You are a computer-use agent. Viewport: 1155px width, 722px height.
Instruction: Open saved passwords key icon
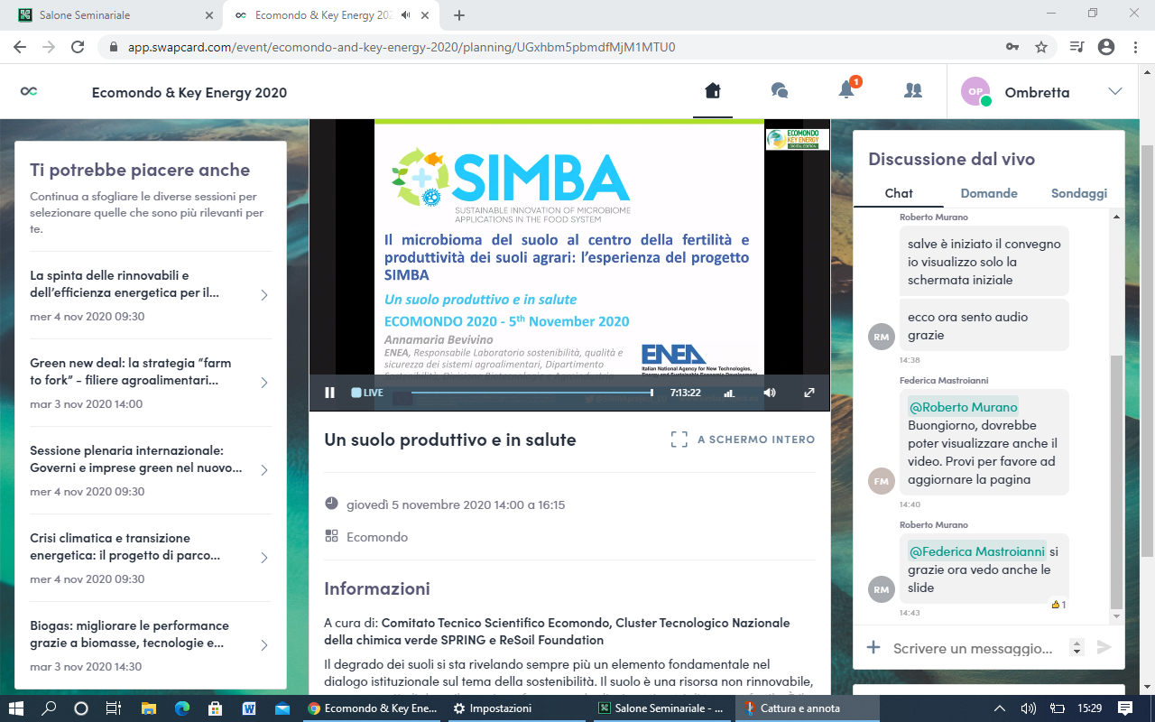1012,47
